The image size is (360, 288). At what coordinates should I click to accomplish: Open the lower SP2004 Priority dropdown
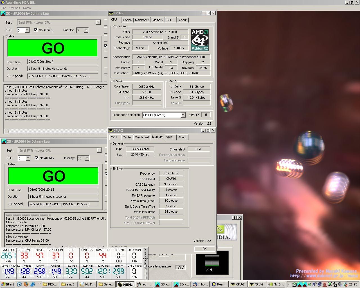click(87, 158)
